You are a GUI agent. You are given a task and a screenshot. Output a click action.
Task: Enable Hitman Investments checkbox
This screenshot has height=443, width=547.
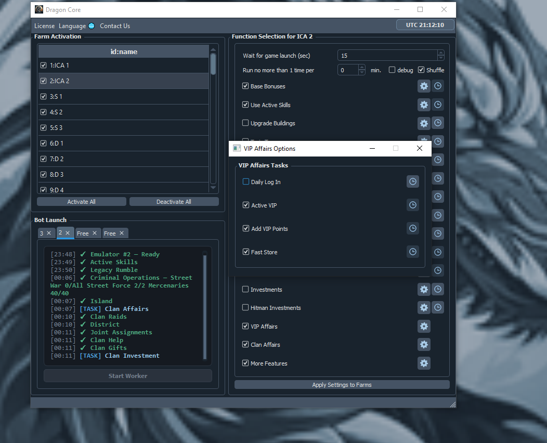tap(245, 307)
